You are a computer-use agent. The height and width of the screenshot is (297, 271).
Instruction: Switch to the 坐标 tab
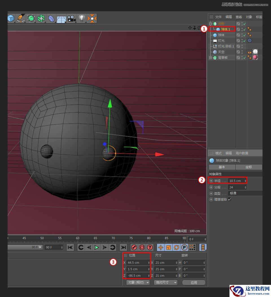click(x=249, y=167)
